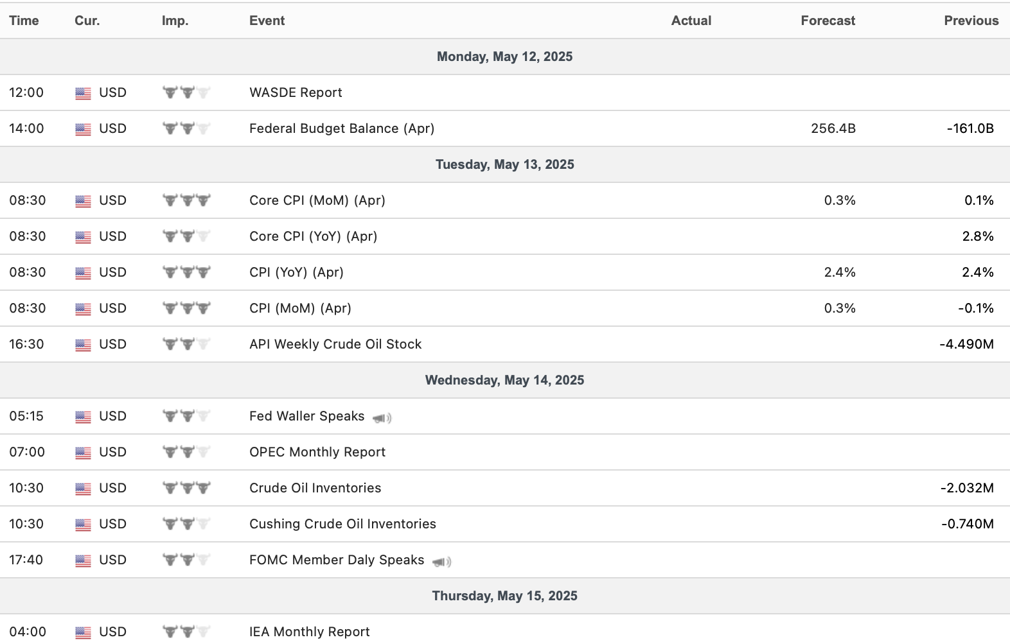Viewport: 1010px width, 642px height.
Task: Click the US flag in the WASDE Report row
Action: click(83, 93)
